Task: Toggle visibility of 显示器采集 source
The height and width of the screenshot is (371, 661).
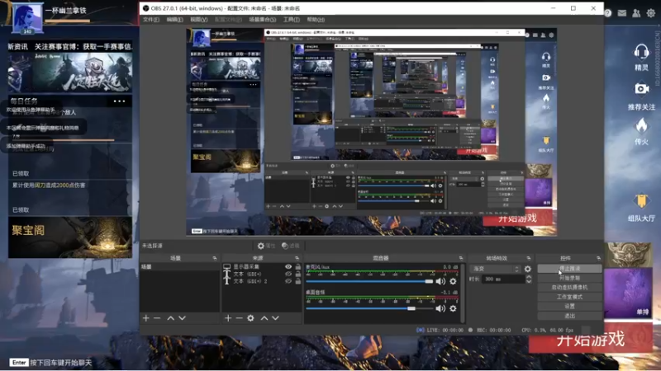Action: (x=288, y=266)
